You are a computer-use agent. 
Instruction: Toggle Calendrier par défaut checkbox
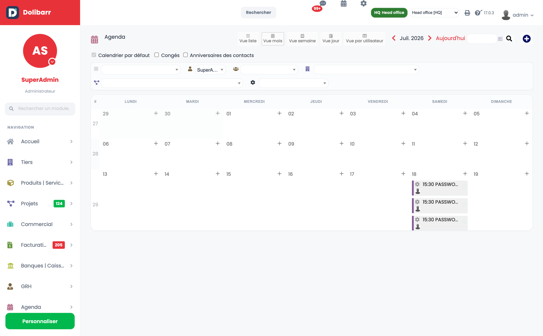pyautogui.click(x=94, y=55)
